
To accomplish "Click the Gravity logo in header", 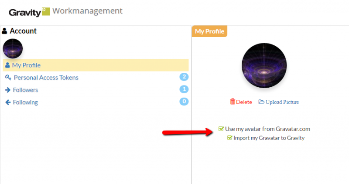I will click(29, 12).
